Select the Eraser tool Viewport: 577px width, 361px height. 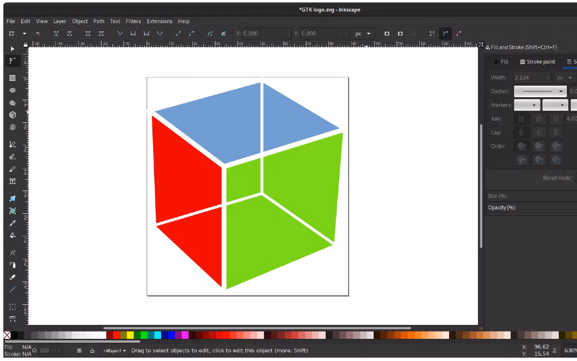13,277
